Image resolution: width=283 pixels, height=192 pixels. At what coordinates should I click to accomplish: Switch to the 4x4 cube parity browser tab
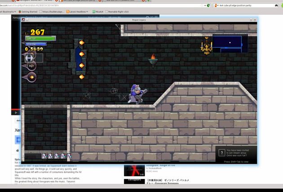80,0
